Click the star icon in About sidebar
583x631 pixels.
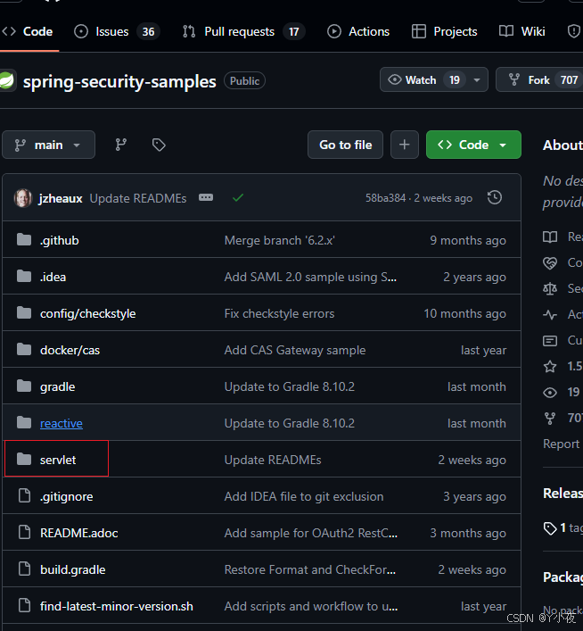[550, 366]
